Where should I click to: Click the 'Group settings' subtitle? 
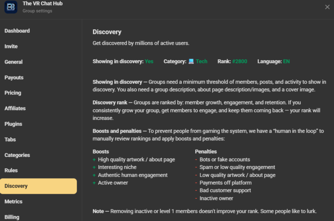[37, 11]
